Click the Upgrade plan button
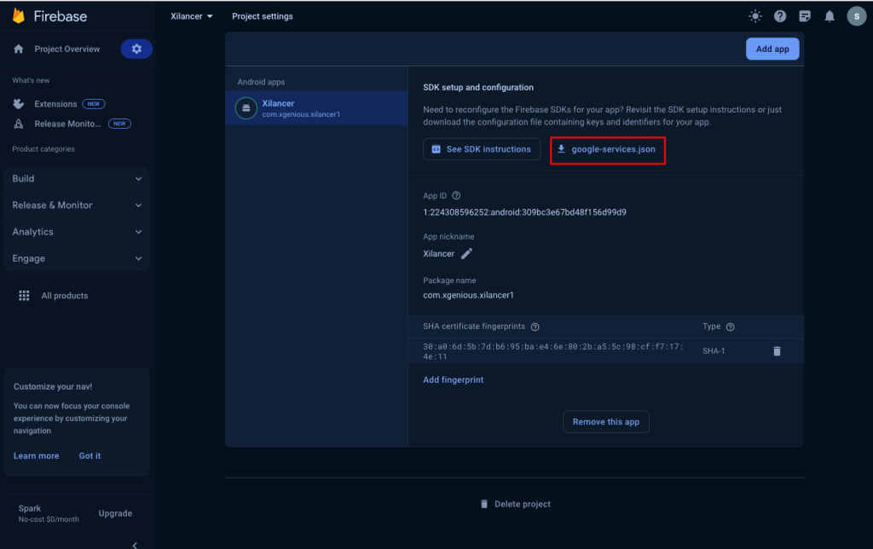The height and width of the screenshot is (549, 873). (x=115, y=513)
